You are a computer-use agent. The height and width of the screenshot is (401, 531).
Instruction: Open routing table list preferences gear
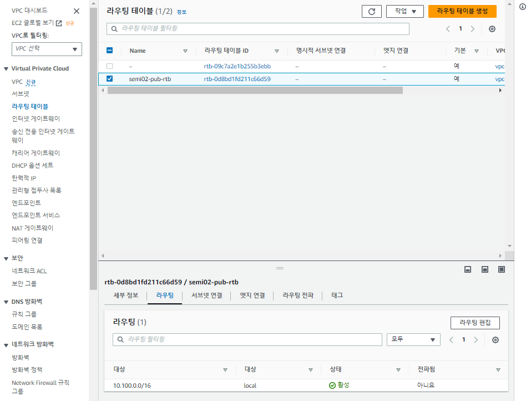(x=492, y=29)
